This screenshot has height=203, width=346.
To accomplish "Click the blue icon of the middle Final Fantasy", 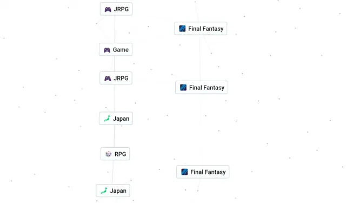I will 183,88.
